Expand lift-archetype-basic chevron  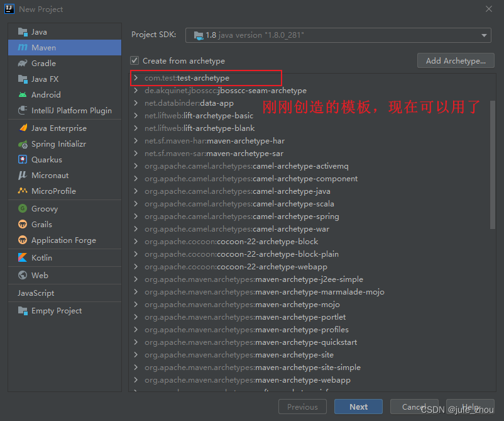[136, 116]
